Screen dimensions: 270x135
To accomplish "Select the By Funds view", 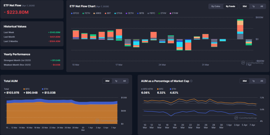I will 230,6.
